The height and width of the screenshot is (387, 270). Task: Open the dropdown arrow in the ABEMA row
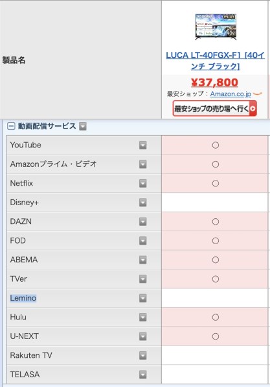tap(142, 260)
